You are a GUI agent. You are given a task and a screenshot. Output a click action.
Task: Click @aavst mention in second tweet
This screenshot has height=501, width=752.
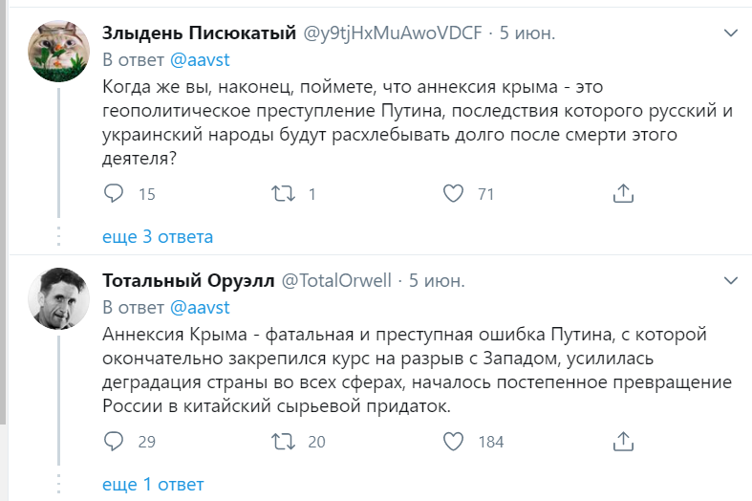(200, 308)
